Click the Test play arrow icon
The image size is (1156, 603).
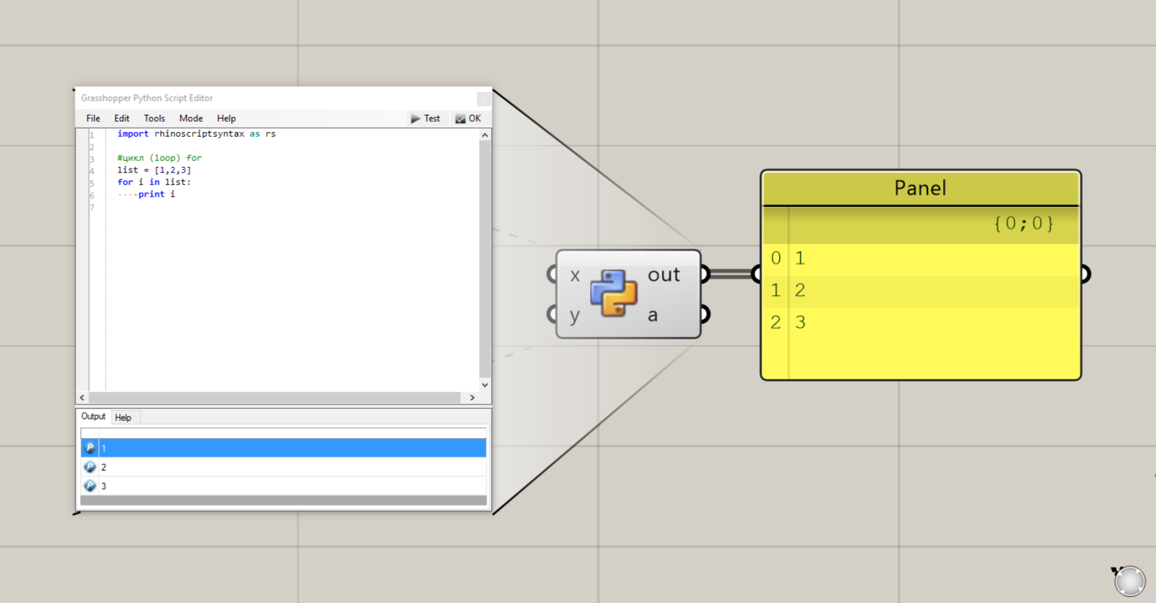click(x=415, y=119)
